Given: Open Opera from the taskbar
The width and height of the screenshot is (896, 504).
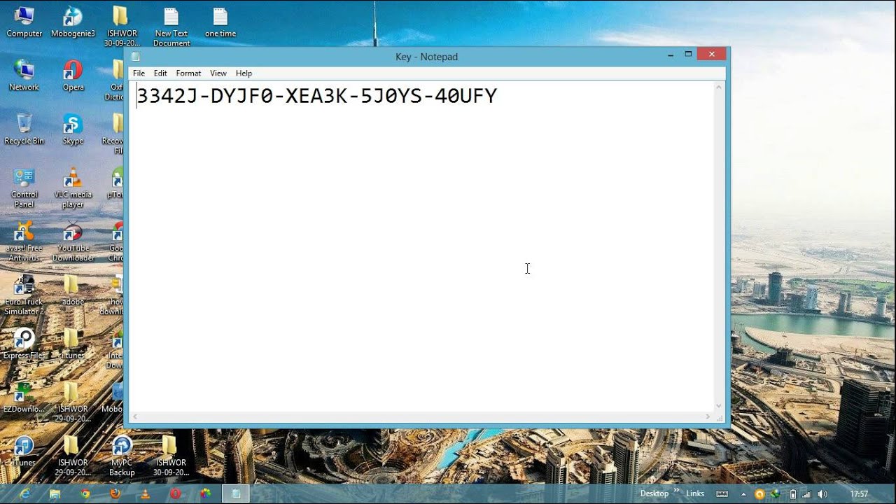Looking at the screenshot, I should click(x=176, y=493).
